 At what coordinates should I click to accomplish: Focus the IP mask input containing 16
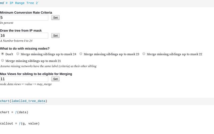pos(24,36)
